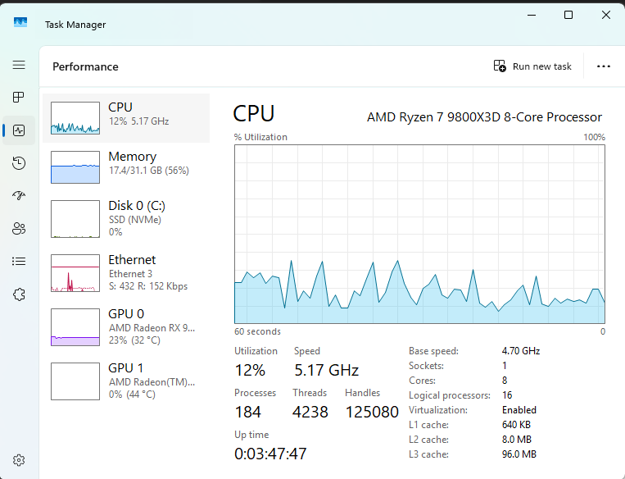
Task: Select Disk 0 (C:) entry
Action: click(126, 219)
